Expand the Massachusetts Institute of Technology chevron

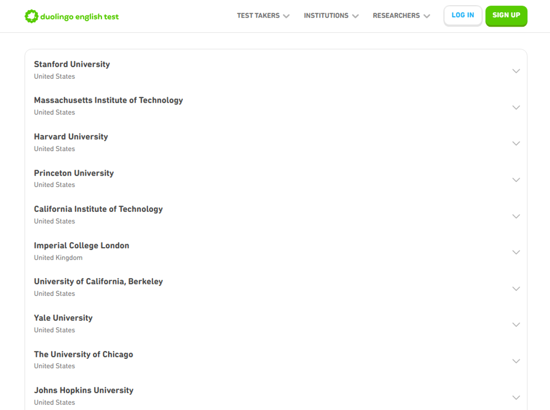pyautogui.click(x=516, y=107)
